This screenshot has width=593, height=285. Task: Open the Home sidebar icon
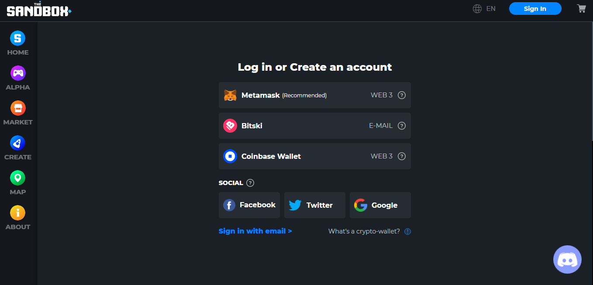coord(18,38)
